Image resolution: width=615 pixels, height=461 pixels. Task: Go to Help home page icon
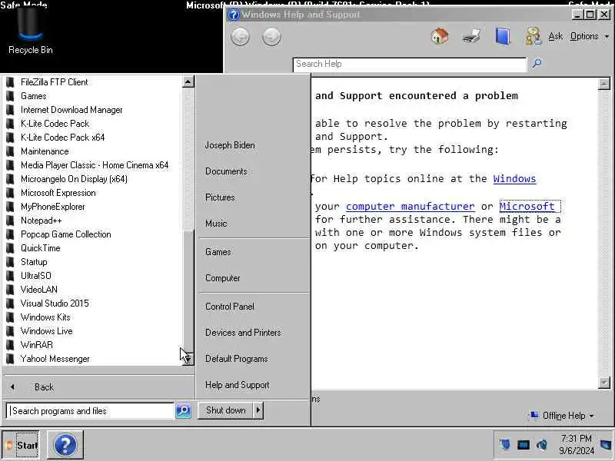tap(440, 36)
